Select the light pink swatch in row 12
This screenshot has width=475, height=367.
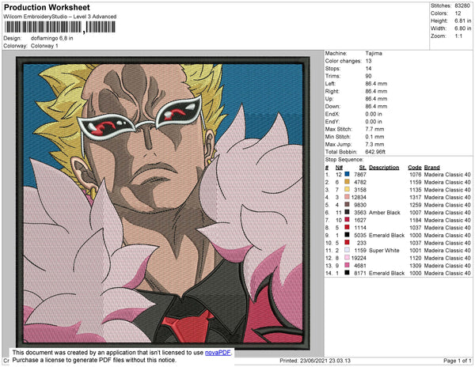click(x=348, y=258)
